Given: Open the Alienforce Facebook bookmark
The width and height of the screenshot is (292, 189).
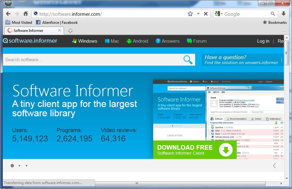Looking at the screenshot, I should (x=57, y=23).
